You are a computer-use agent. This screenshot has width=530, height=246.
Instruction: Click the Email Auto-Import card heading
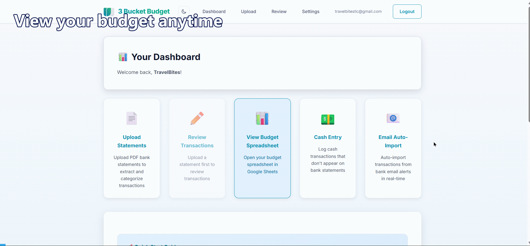(393, 141)
